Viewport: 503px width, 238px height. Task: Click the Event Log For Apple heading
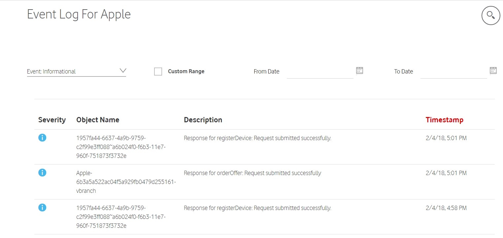click(79, 15)
